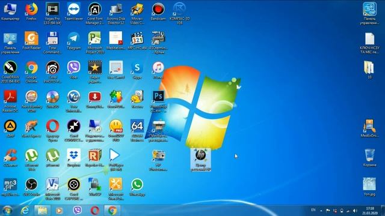Select the Корзина recycle bin icon
385x216 pixels.
point(369,158)
